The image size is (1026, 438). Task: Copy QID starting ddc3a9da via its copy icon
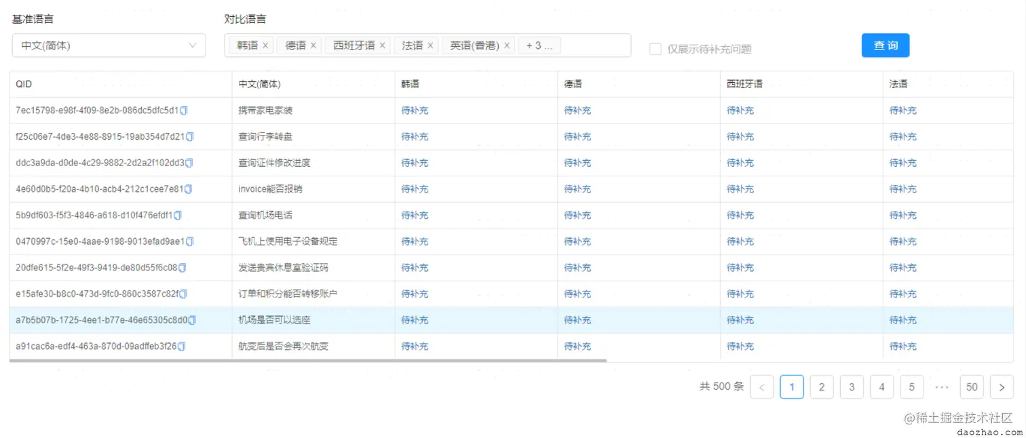189,163
